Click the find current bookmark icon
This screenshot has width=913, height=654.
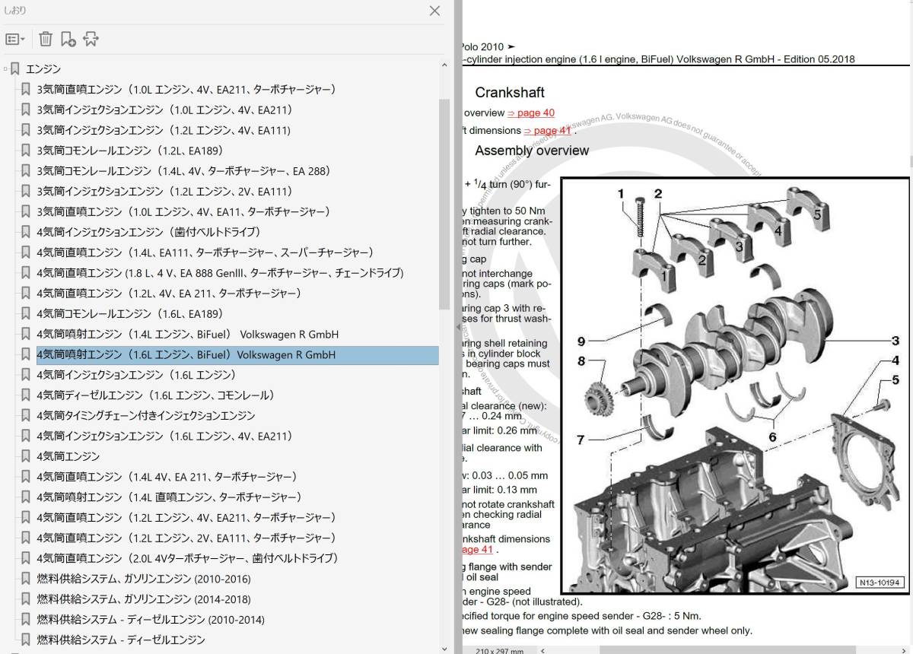91,39
